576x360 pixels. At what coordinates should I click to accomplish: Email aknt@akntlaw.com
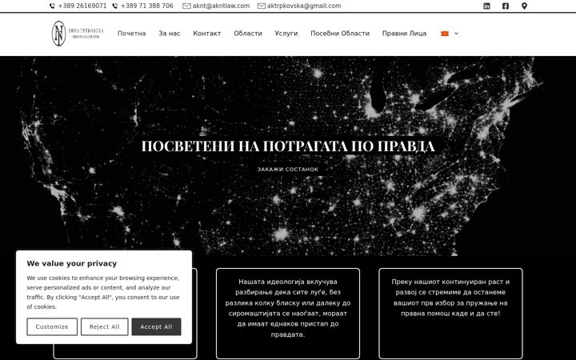pos(216,6)
